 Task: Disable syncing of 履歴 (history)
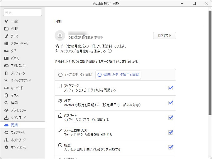point(170,147)
